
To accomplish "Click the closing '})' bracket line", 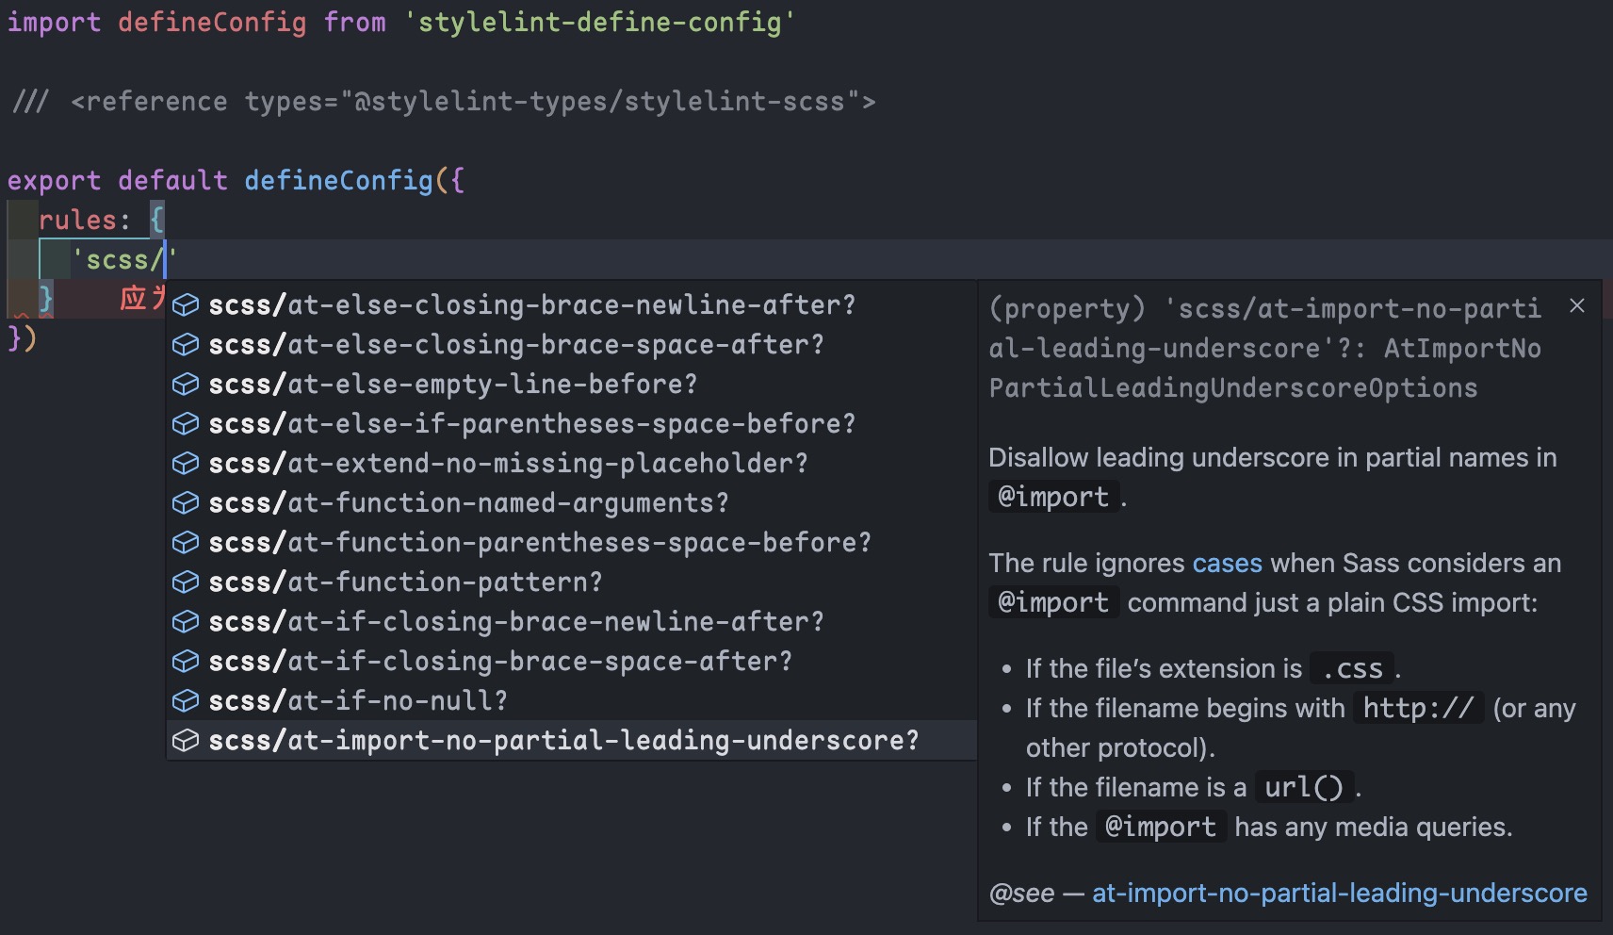I will [22, 337].
